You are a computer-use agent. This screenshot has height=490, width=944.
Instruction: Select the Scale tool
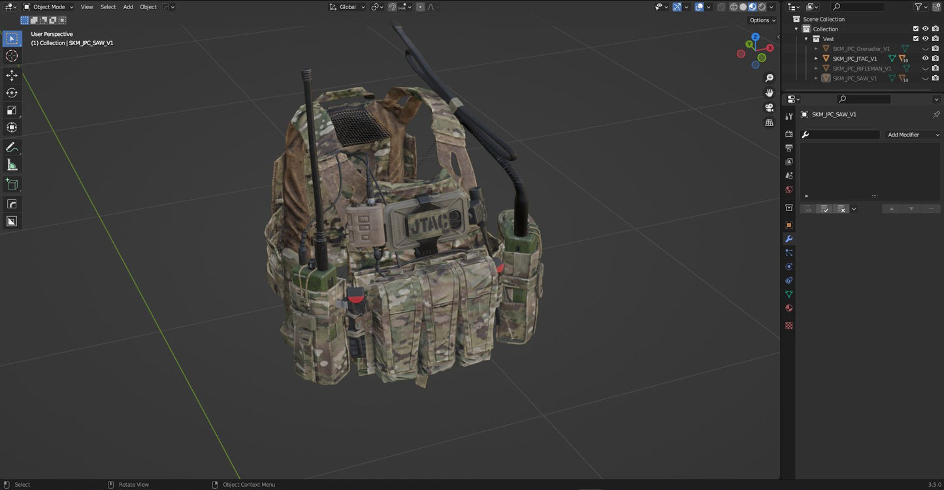pyautogui.click(x=12, y=110)
